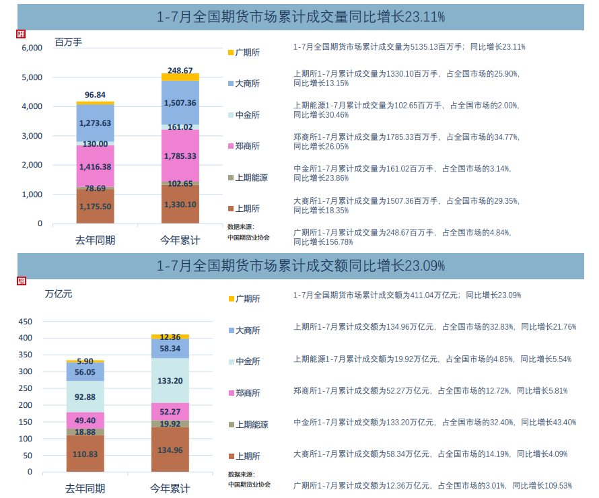
Task: Click 今年累计 axis label under volume chart
Action: pyautogui.click(x=180, y=240)
